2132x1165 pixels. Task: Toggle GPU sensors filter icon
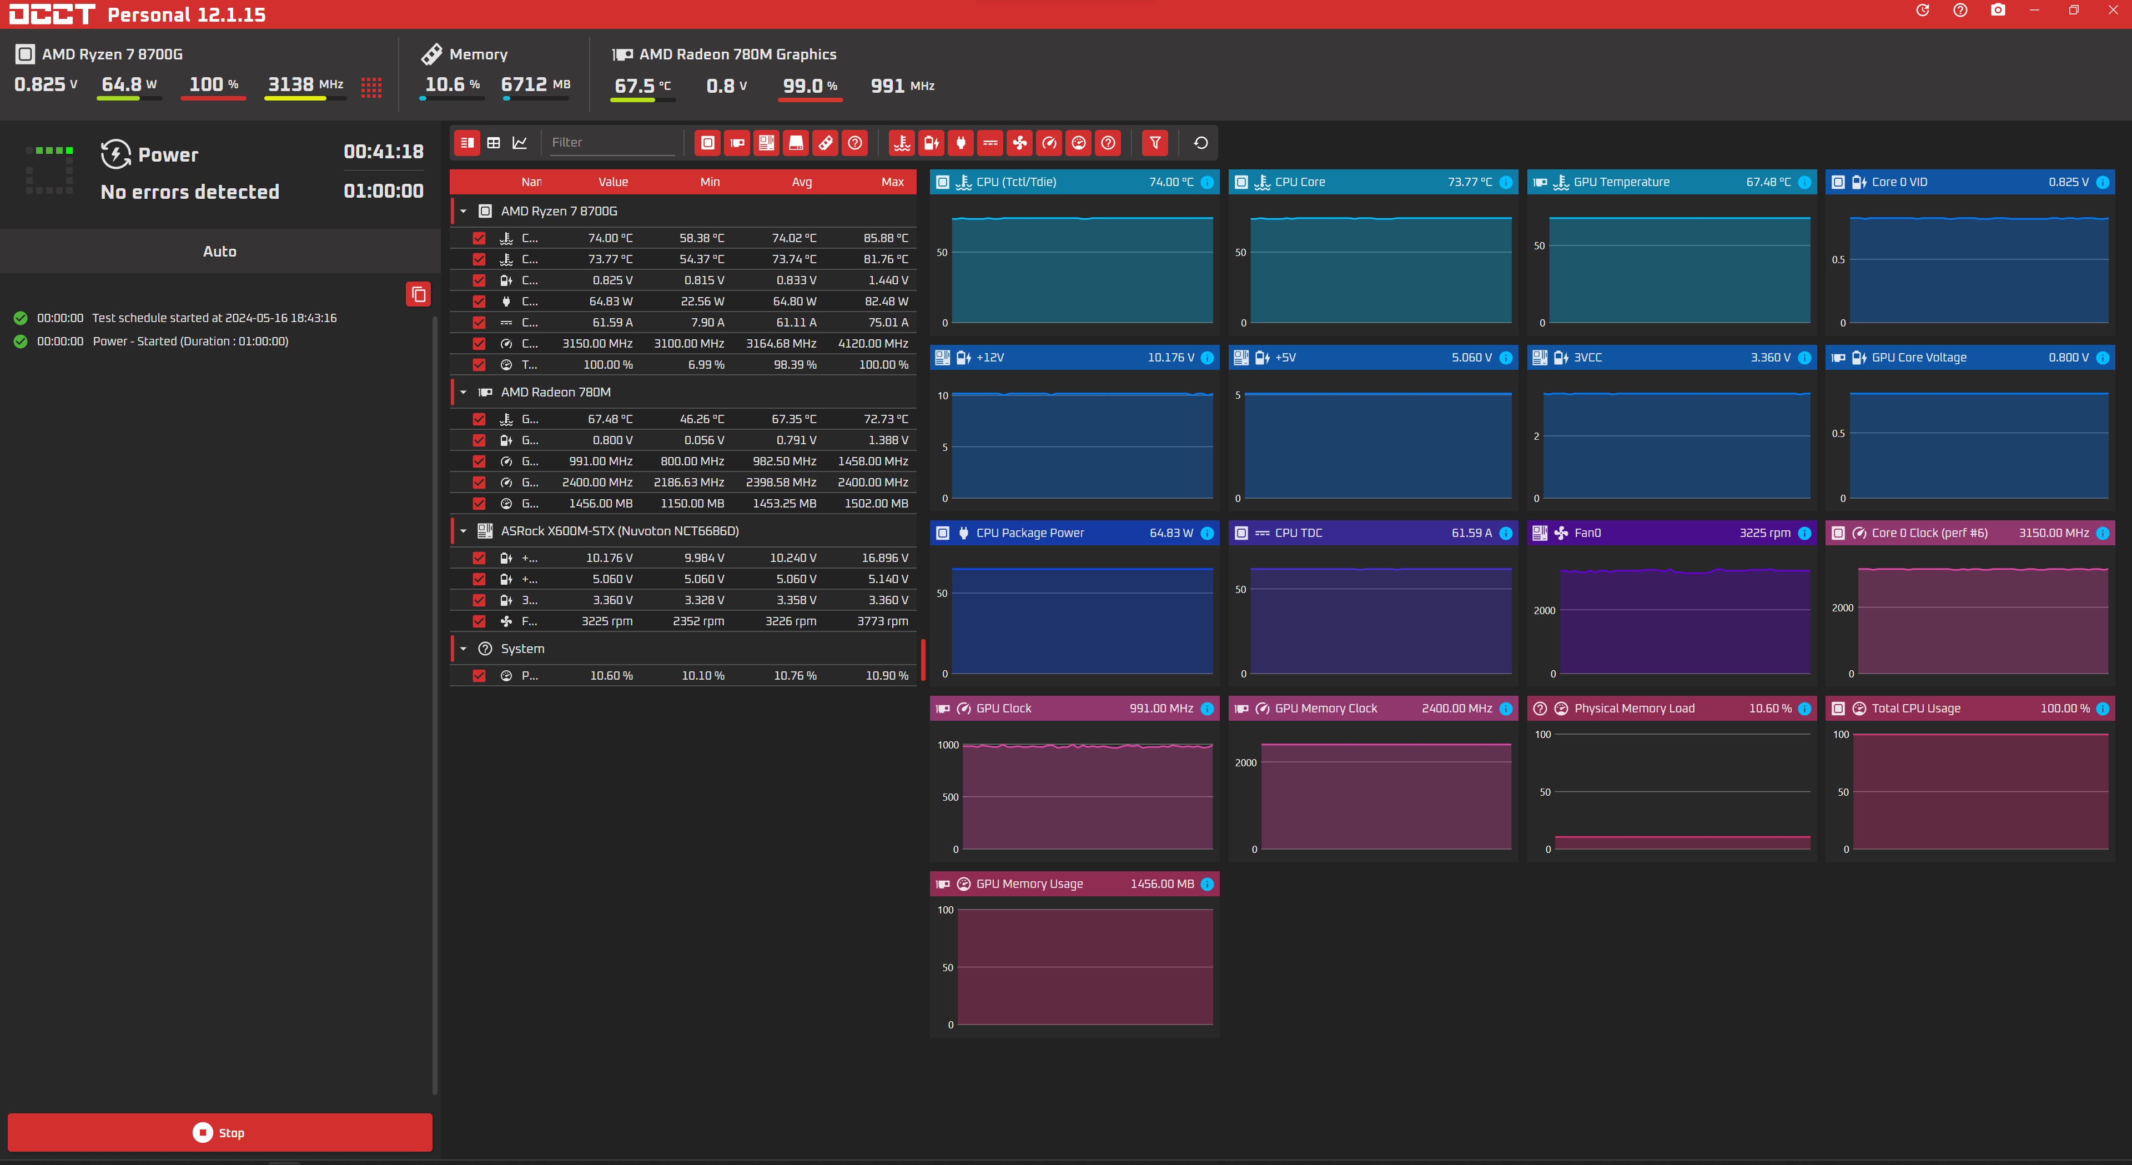[737, 142]
